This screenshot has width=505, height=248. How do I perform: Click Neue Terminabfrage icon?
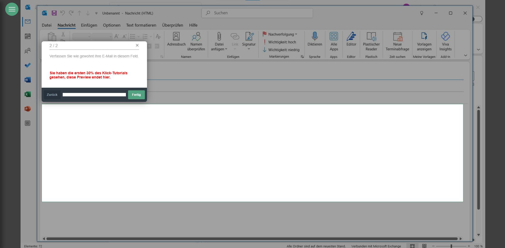[397, 37]
